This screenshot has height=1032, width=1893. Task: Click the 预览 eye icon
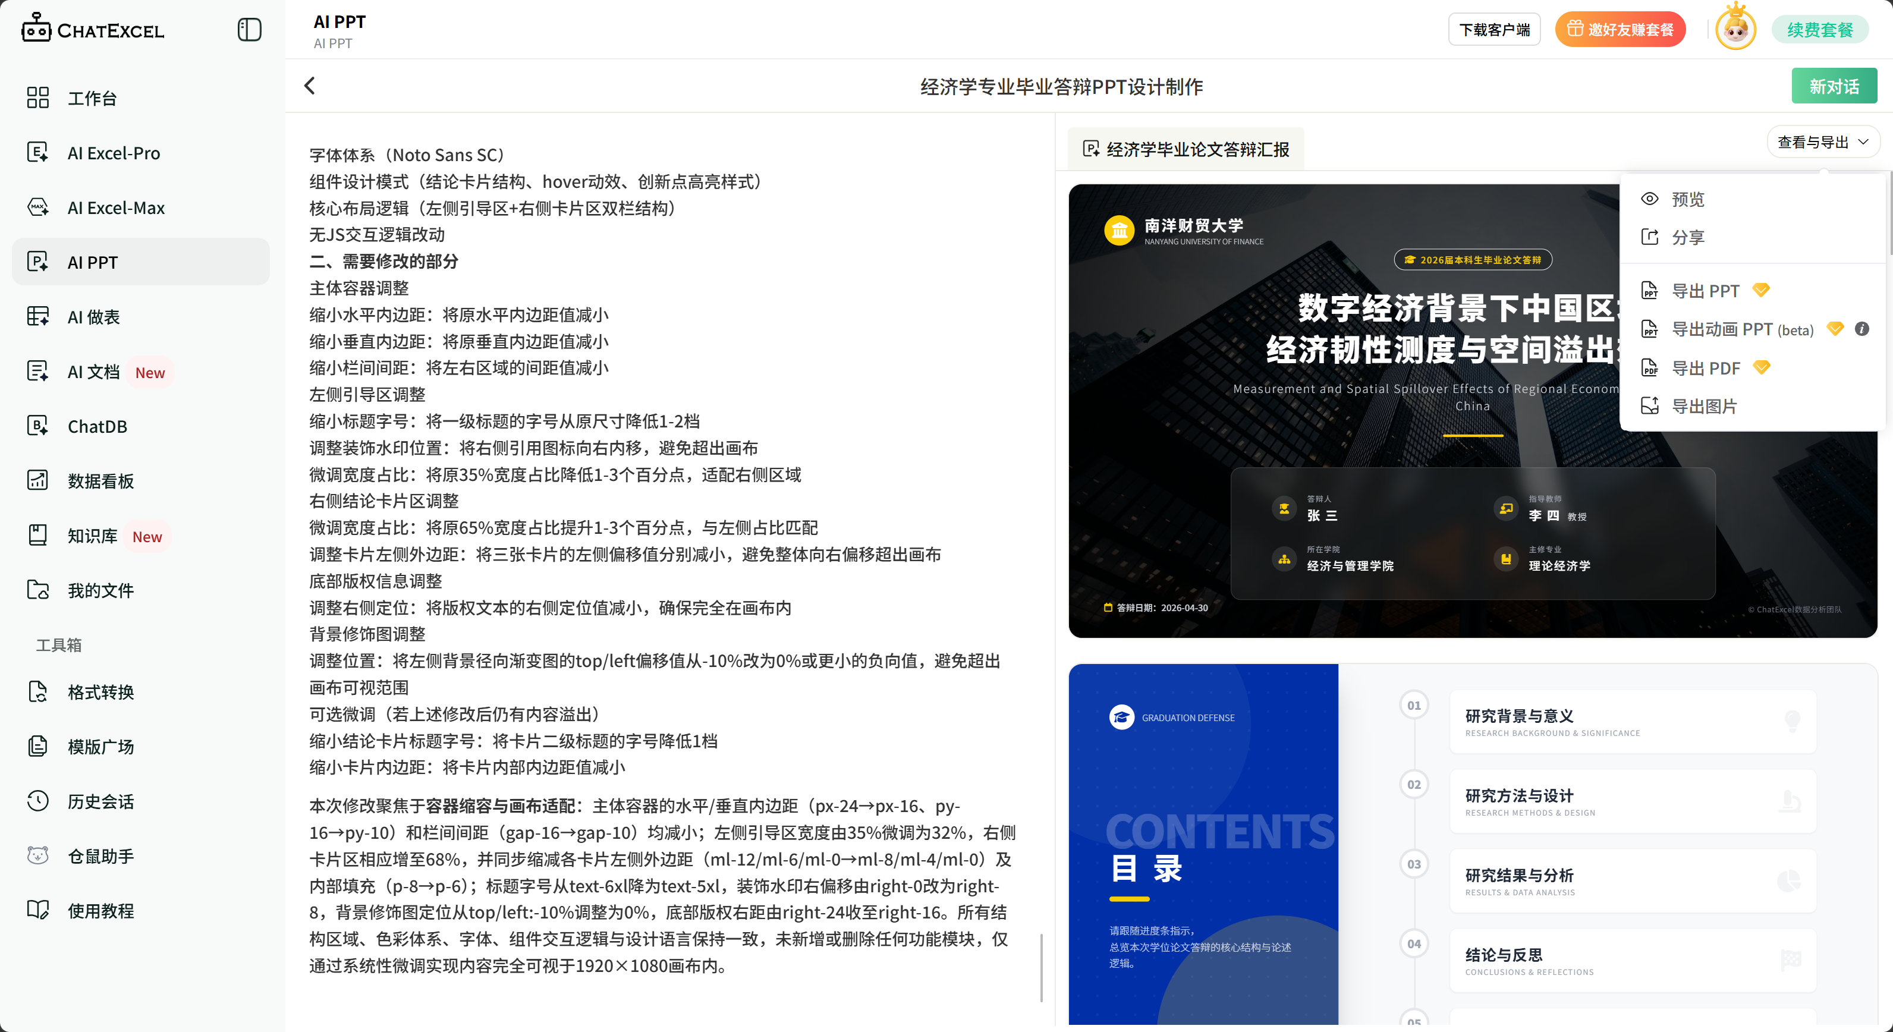pos(1650,199)
